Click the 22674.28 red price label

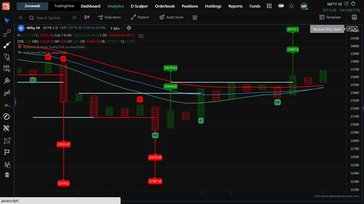(x=155, y=157)
